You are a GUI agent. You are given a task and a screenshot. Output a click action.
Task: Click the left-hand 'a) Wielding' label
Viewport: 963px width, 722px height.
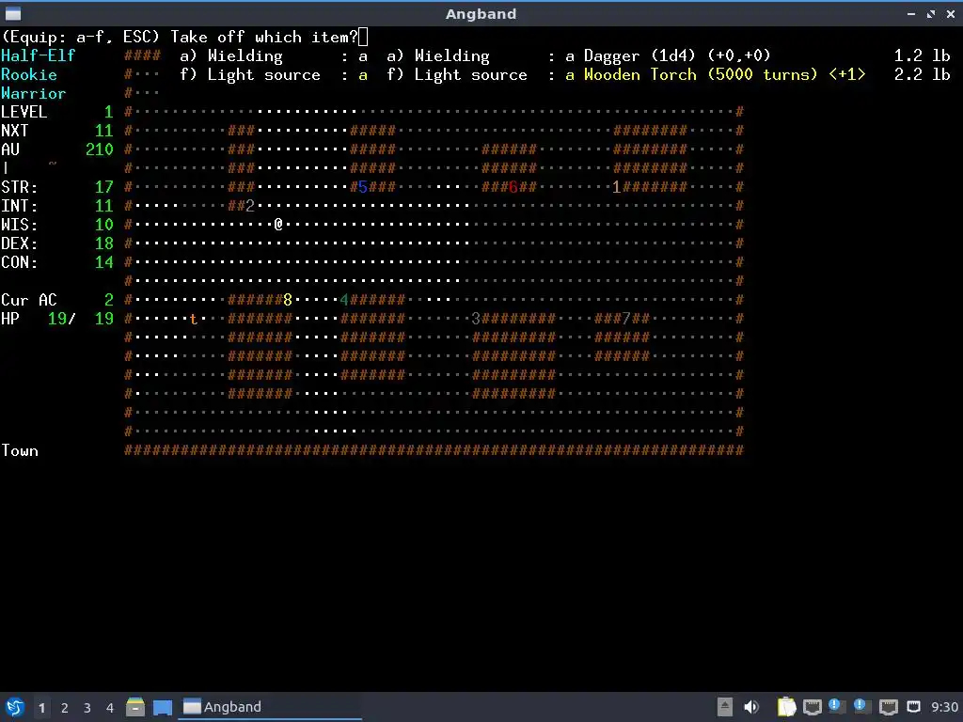click(231, 55)
